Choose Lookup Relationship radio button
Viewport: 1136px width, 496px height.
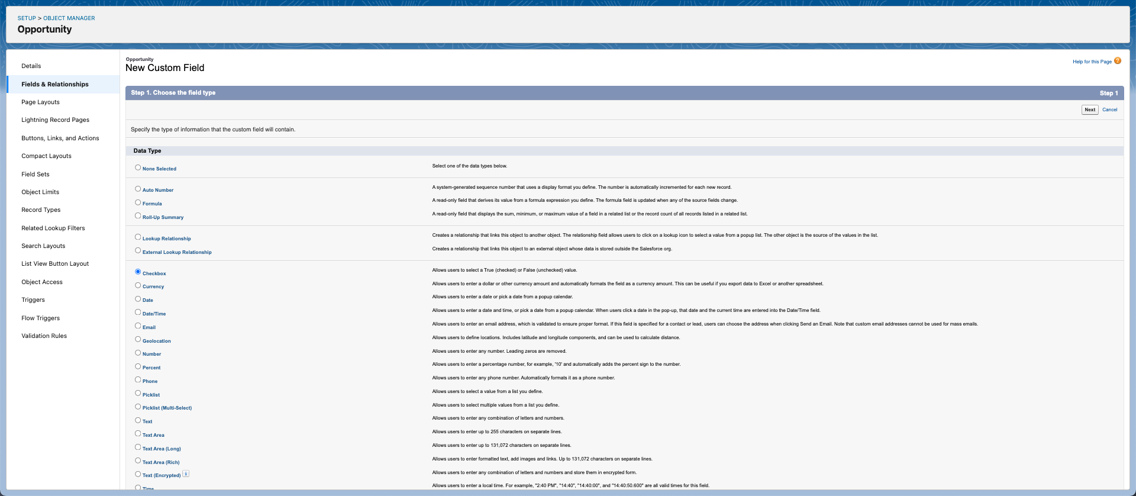click(138, 237)
